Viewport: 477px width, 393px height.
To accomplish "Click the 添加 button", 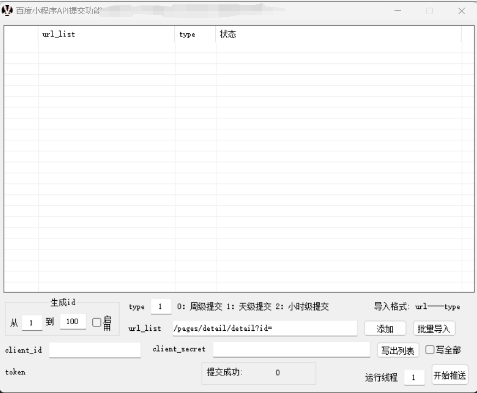I will [385, 329].
